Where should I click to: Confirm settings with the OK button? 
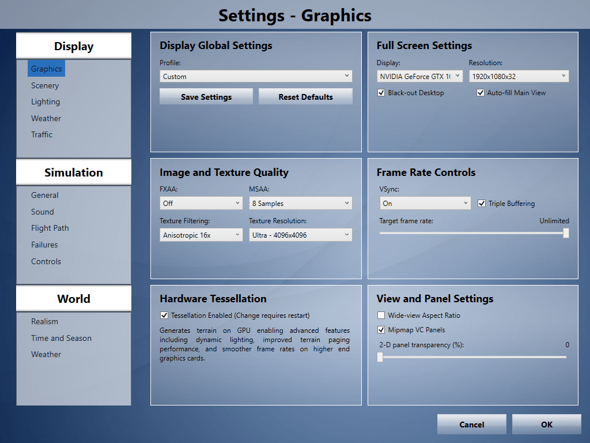click(x=546, y=425)
